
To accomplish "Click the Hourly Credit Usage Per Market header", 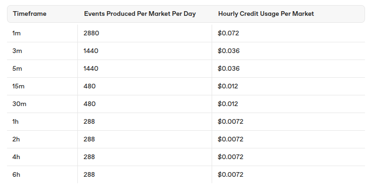I will point(266,14).
